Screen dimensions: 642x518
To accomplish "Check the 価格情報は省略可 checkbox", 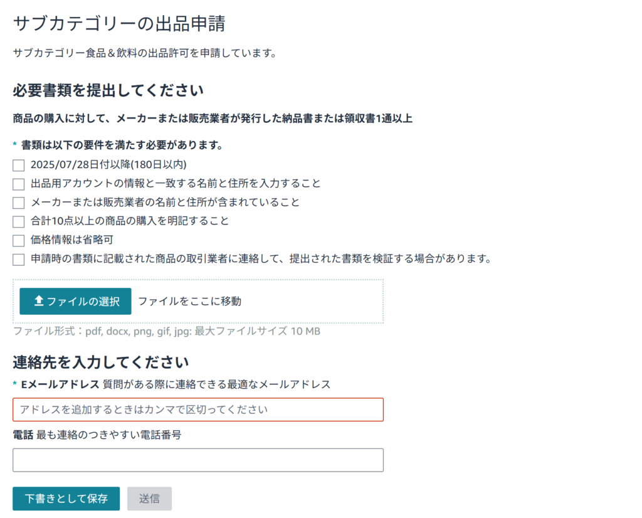I will [18, 240].
